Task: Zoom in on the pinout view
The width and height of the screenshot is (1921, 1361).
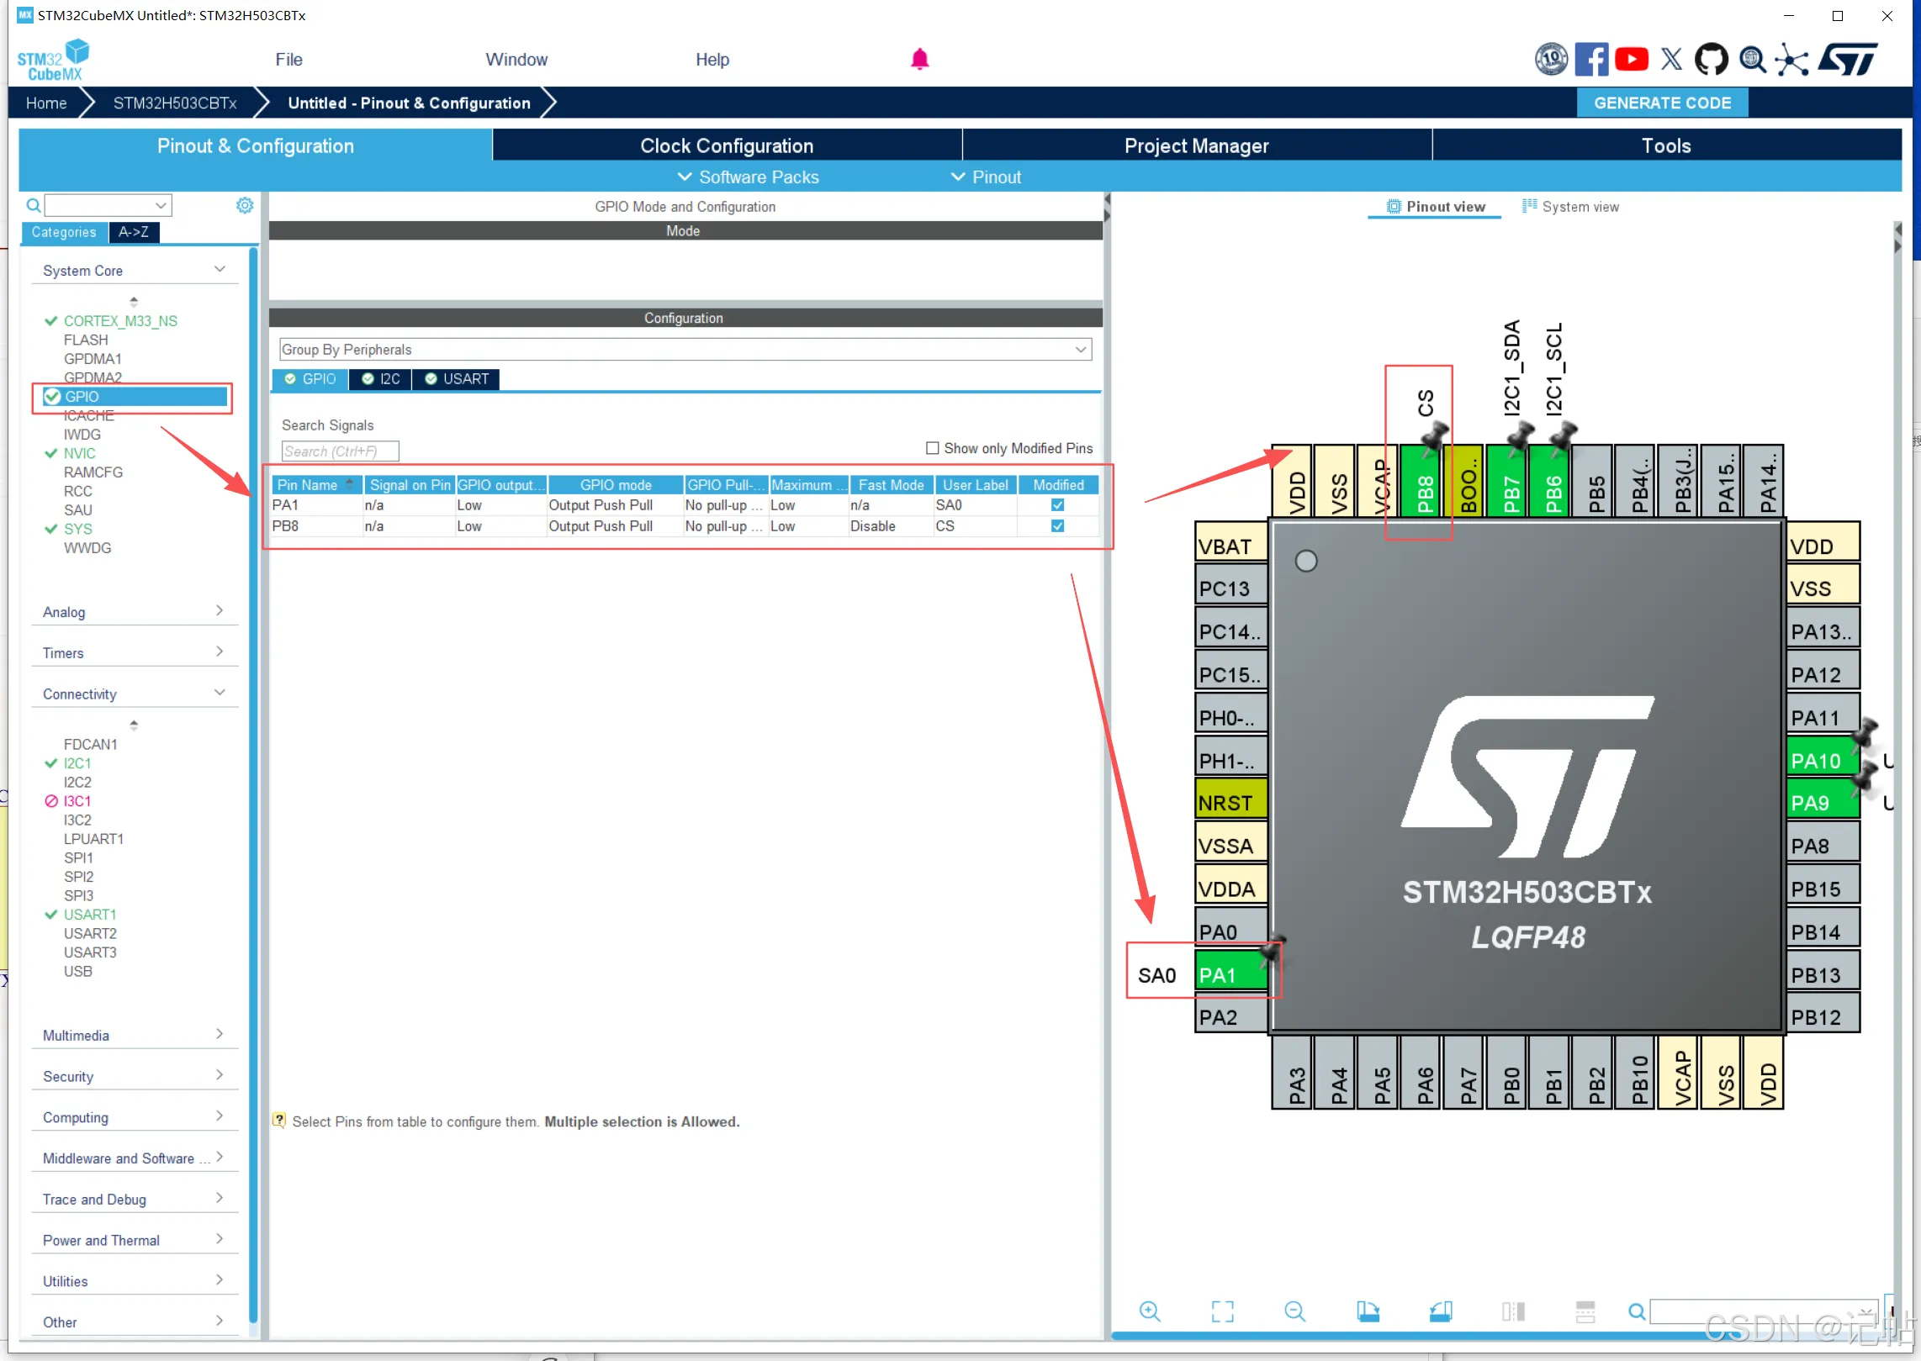Action: click(x=1149, y=1311)
